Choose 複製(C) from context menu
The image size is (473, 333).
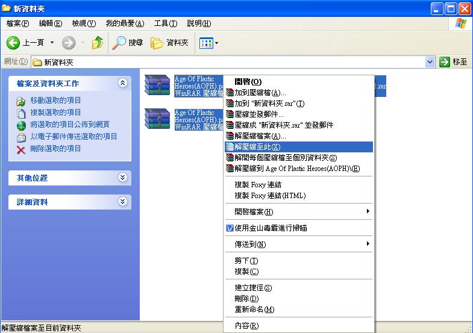click(x=299, y=272)
